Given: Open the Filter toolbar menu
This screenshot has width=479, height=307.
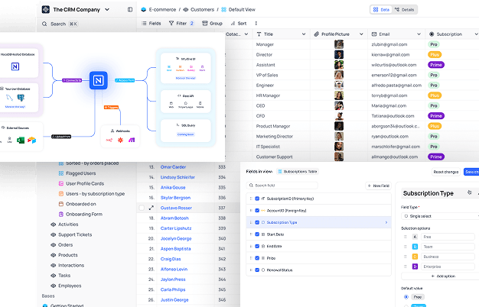Looking at the screenshot, I should pyautogui.click(x=181, y=23).
